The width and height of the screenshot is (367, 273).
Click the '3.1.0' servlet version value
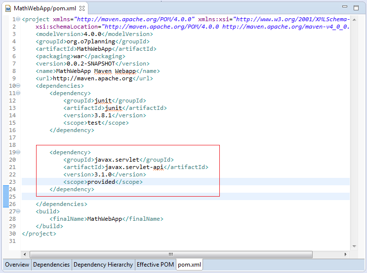(x=103, y=174)
